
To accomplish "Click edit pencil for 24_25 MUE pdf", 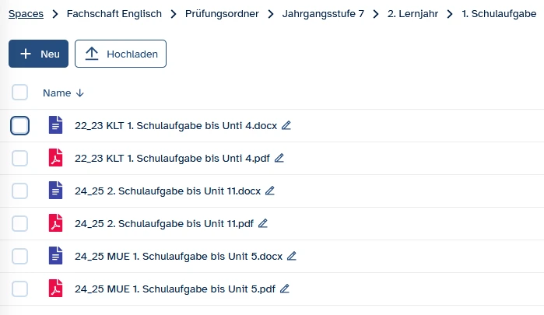I will click(x=285, y=289).
